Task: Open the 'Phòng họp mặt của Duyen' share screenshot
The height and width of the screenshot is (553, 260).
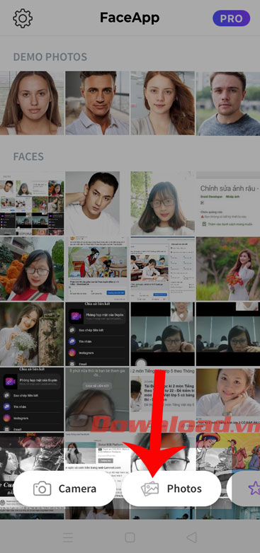Action: click(x=32, y=399)
